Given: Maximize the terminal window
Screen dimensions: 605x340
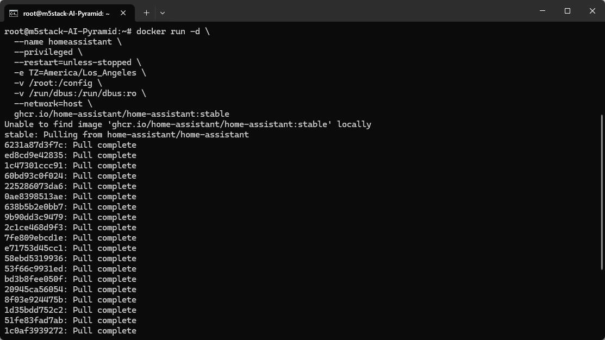Looking at the screenshot, I should point(567,11).
